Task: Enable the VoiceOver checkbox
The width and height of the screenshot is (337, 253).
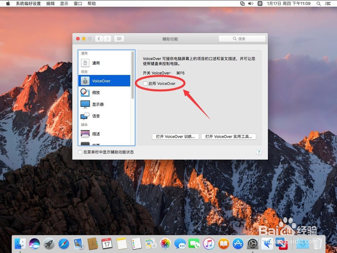Action: coord(145,84)
